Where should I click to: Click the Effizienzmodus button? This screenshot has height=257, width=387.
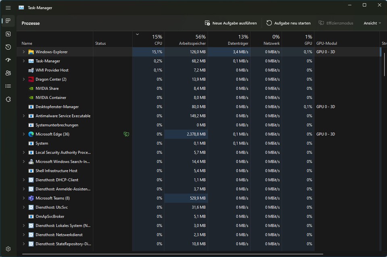click(336, 23)
